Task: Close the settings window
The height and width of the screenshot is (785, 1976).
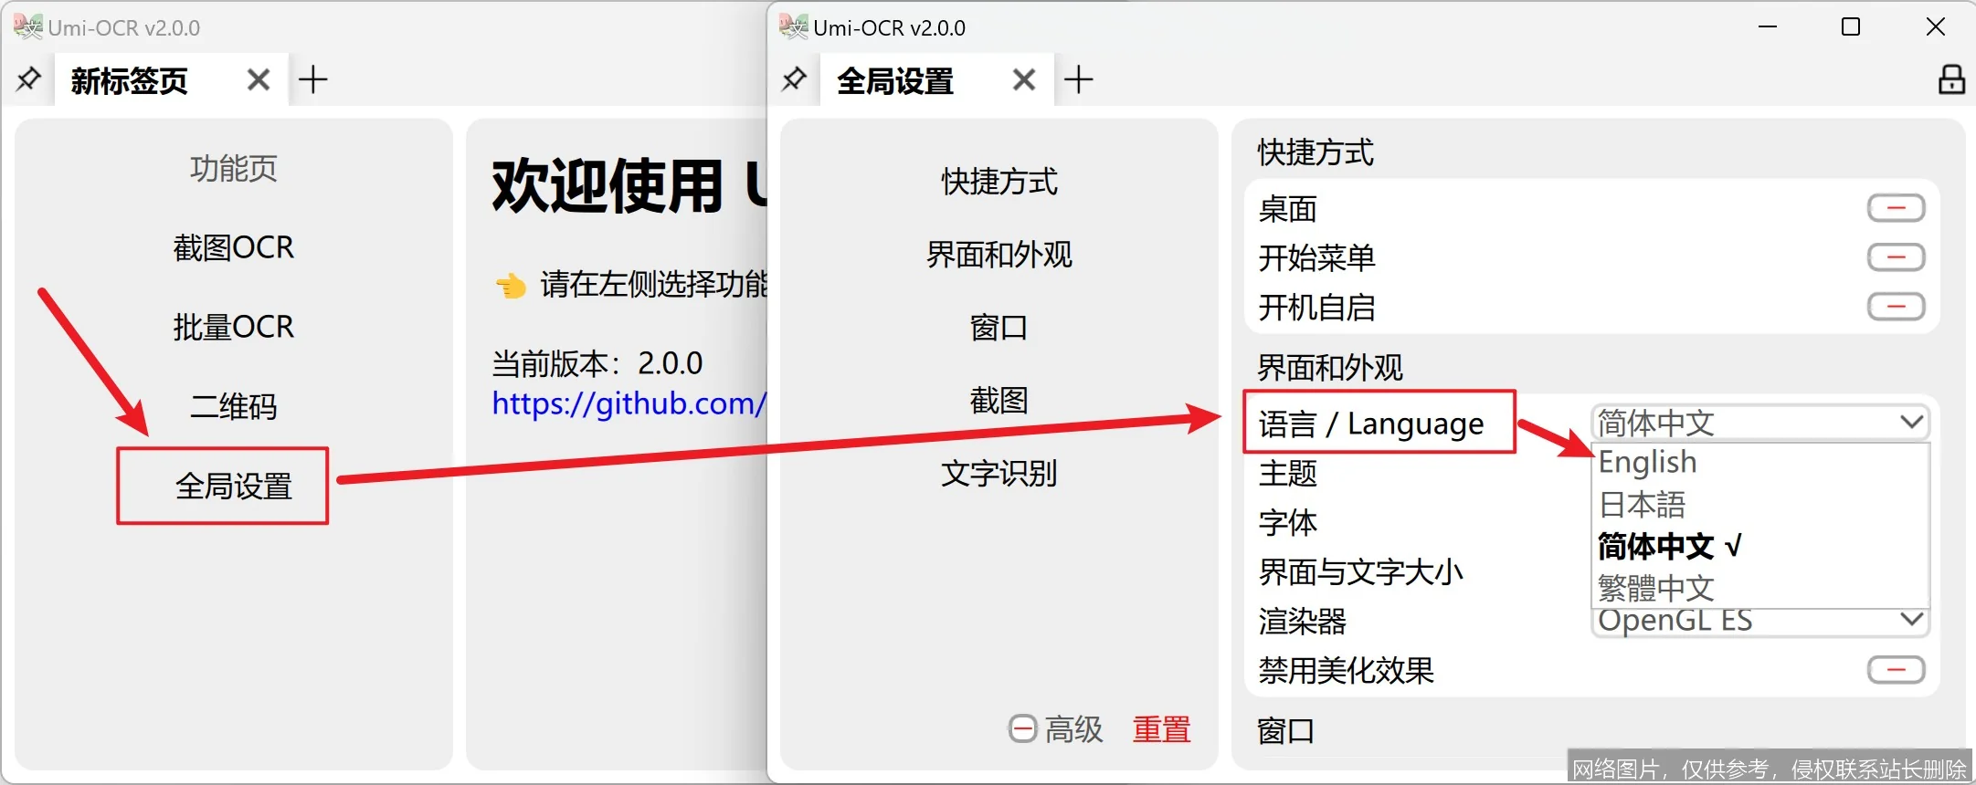Action: (1935, 27)
